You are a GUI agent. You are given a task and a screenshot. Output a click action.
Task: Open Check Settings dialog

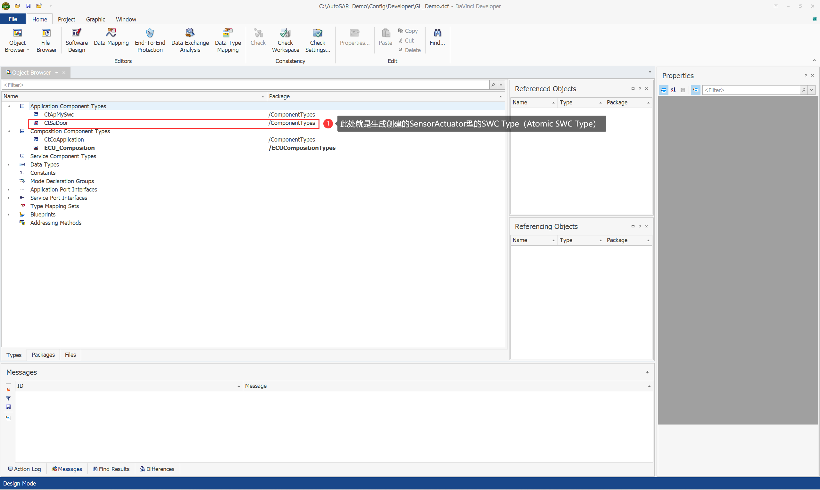coord(318,40)
